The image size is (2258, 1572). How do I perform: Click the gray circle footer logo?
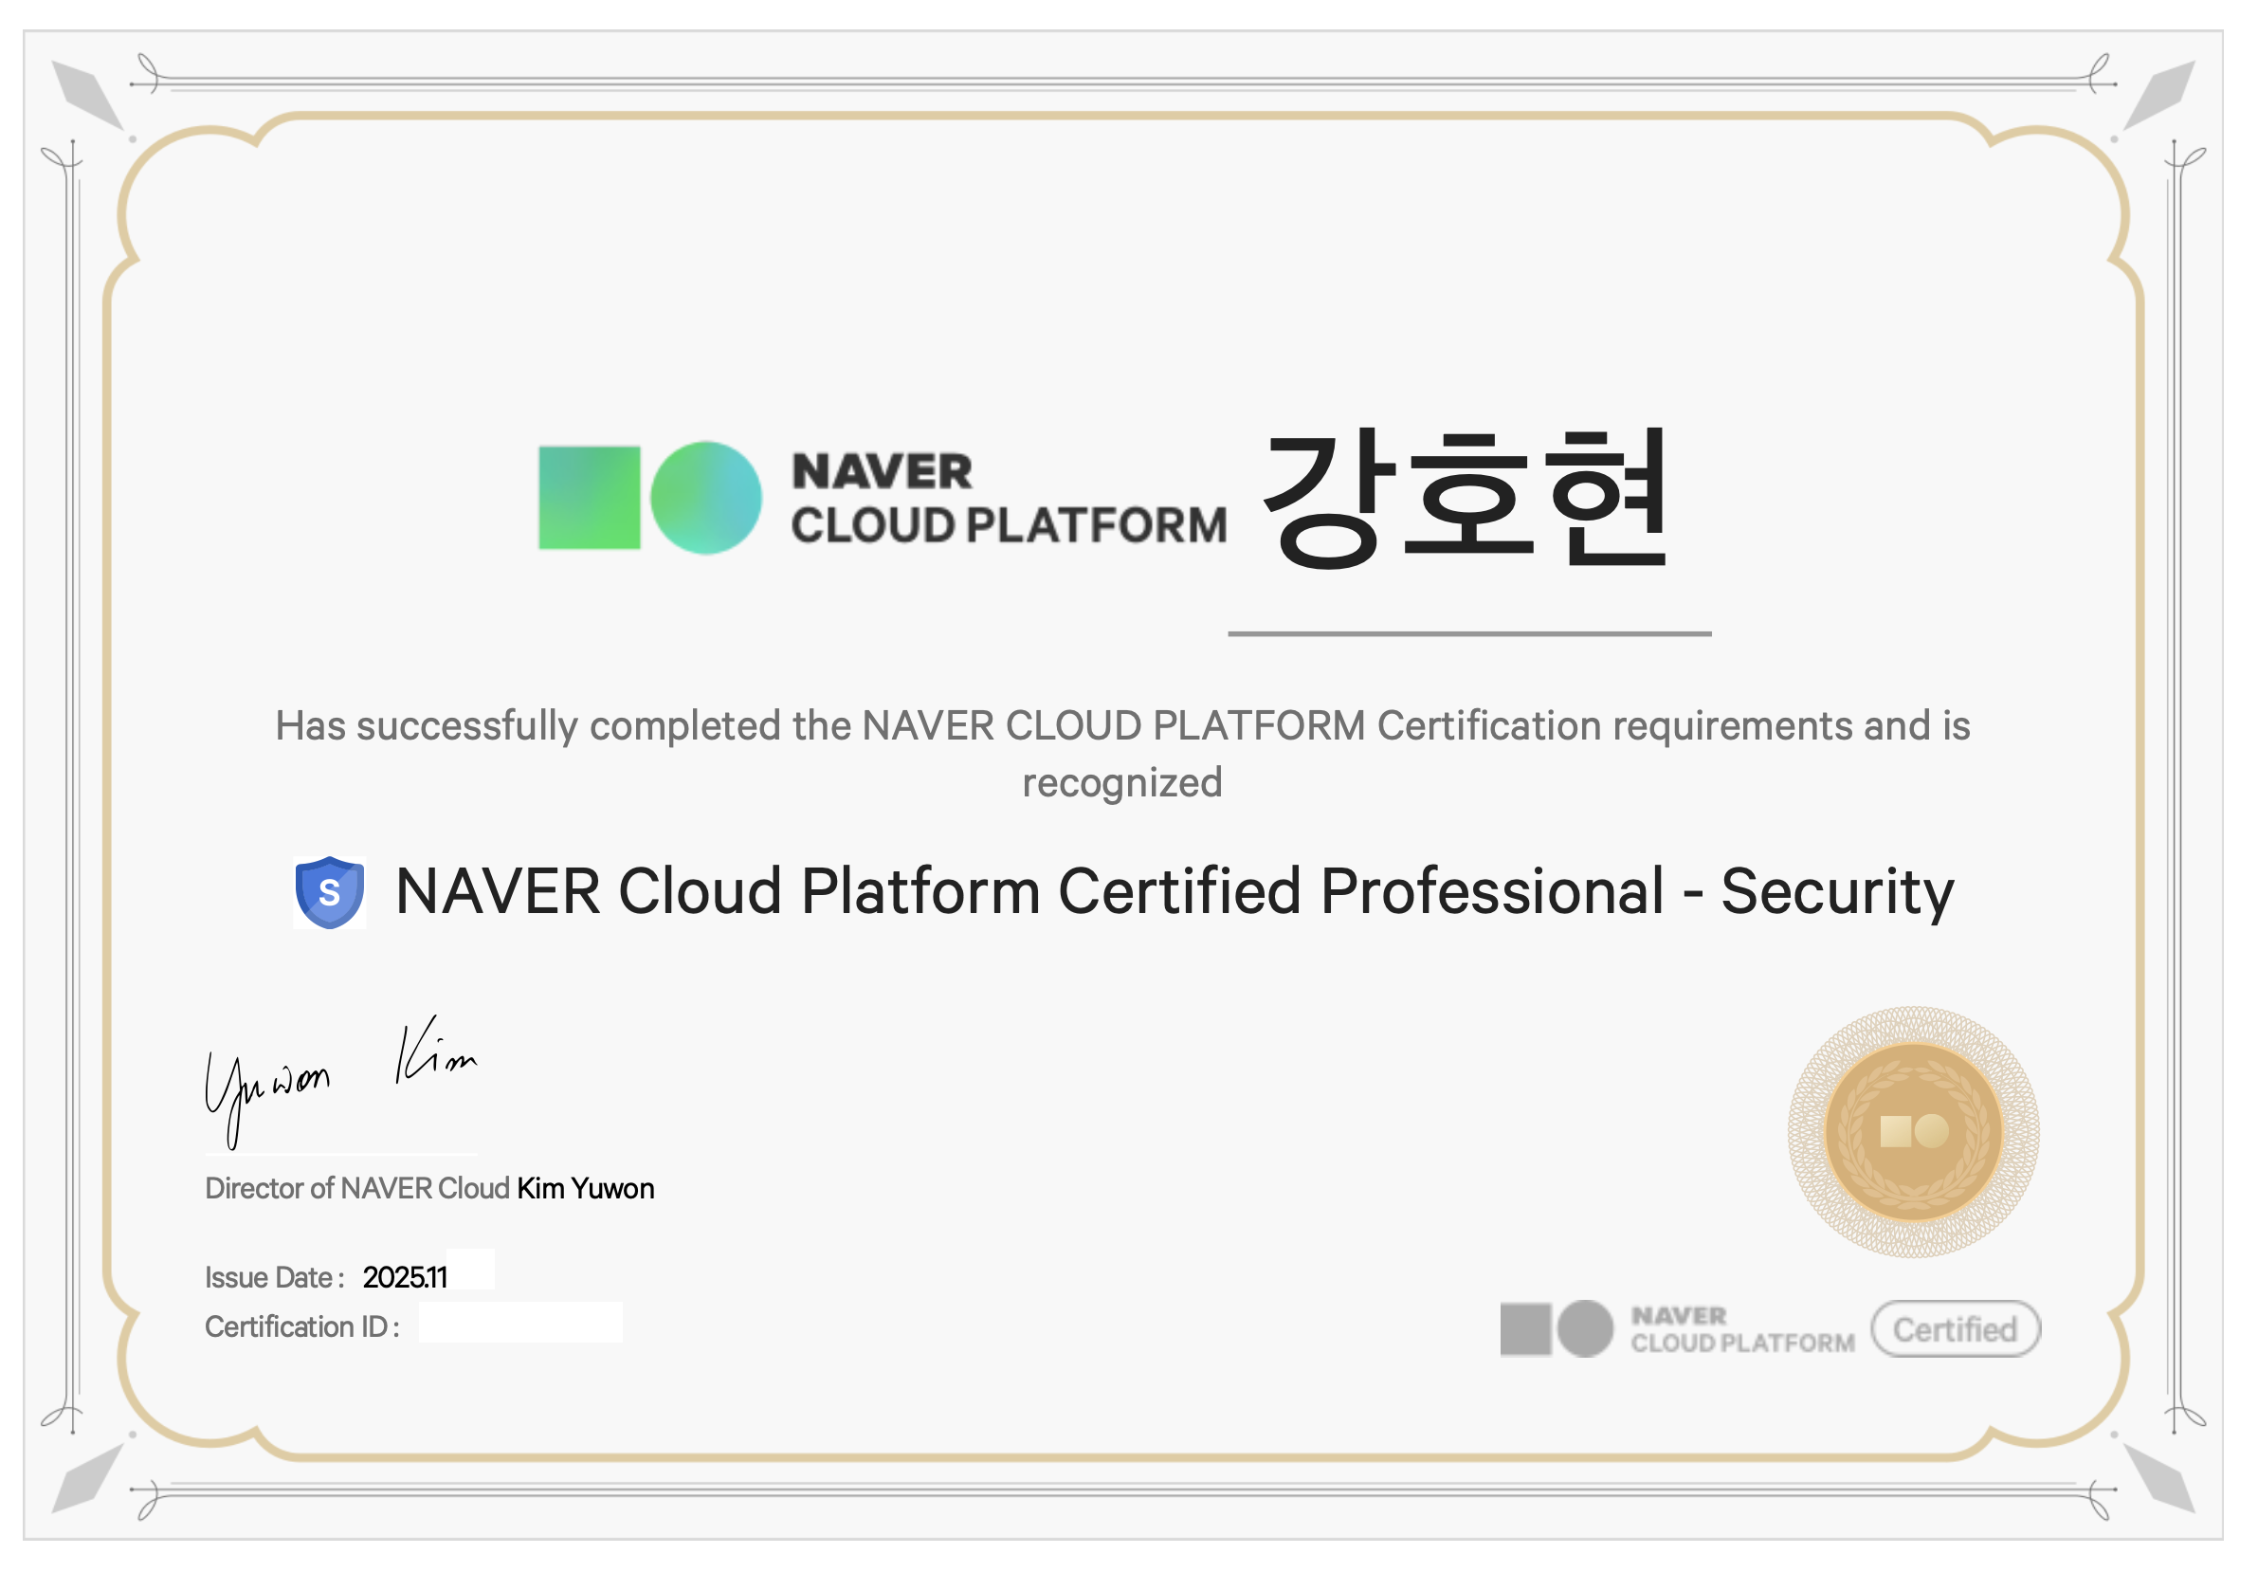[x=1585, y=1329]
